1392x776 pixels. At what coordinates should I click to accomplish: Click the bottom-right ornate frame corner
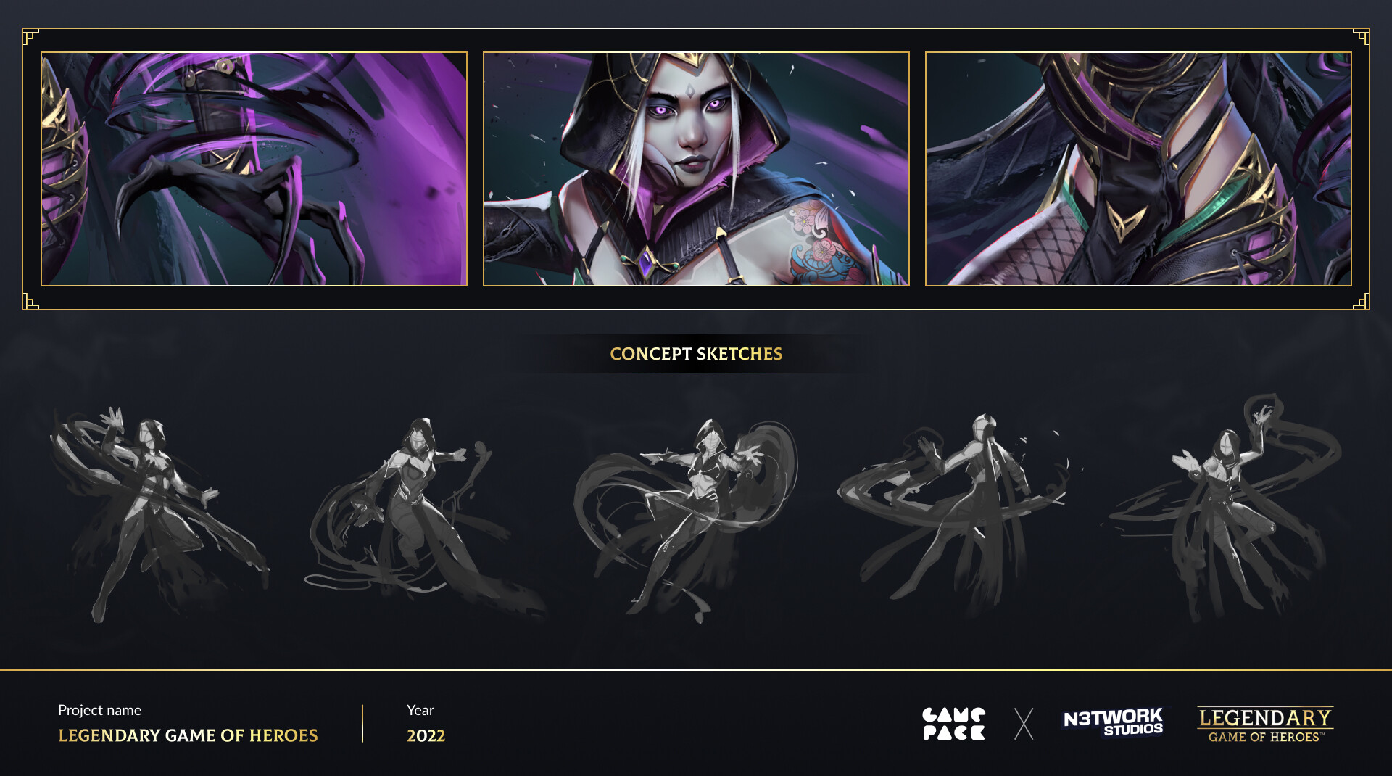click(x=1362, y=302)
